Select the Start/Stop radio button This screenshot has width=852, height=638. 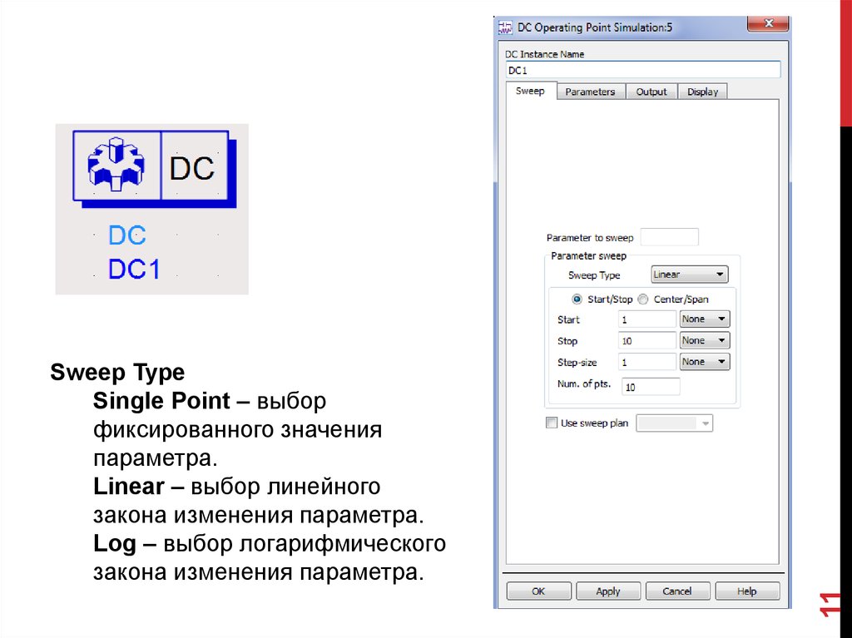click(x=577, y=299)
